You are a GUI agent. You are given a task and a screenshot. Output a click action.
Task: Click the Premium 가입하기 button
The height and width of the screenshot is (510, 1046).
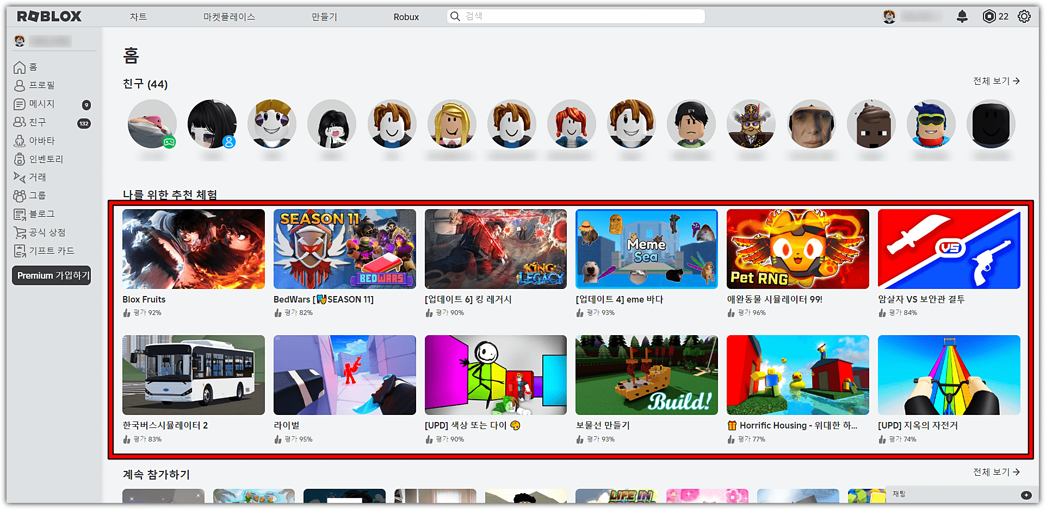coord(52,275)
